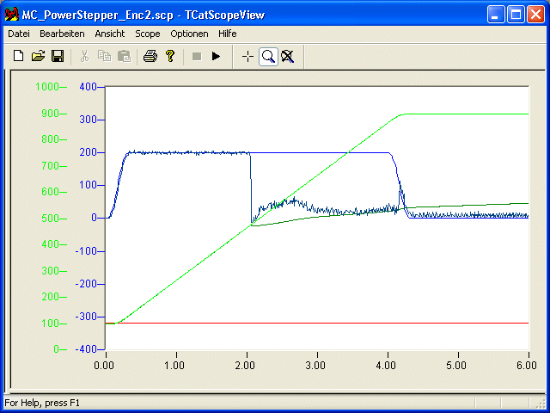The height and width of the screenshot is (413, 550).
Task: Click the Copy toolbar icon
Action: pyautogui.click(x=104, y=56)
